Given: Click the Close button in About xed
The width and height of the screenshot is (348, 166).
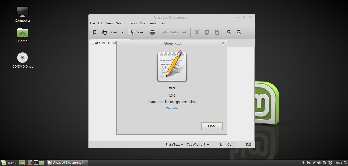Looking at the screenshot, I should pos(212,126).
